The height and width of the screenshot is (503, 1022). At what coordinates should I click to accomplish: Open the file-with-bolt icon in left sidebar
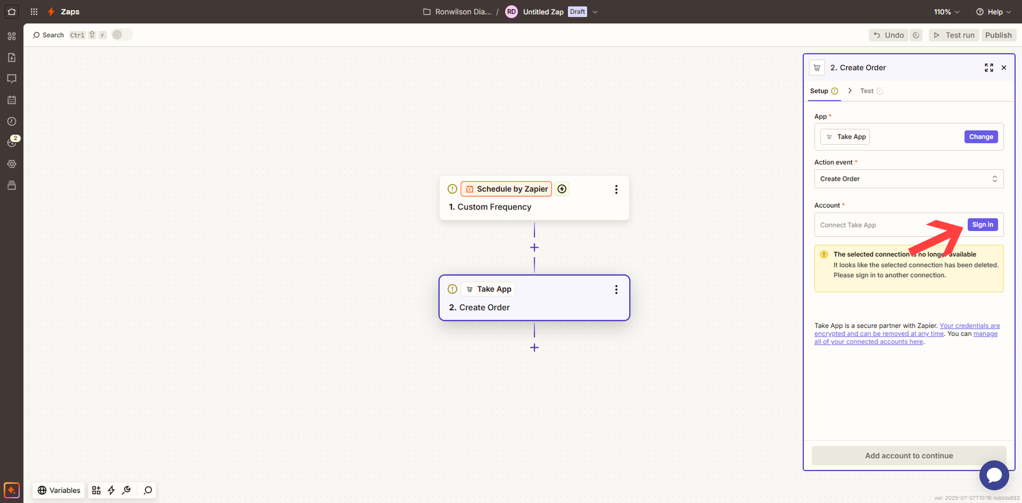[x=11, y=57]
